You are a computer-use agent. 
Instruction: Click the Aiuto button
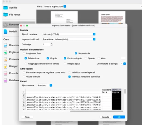[x=27, y=117]
